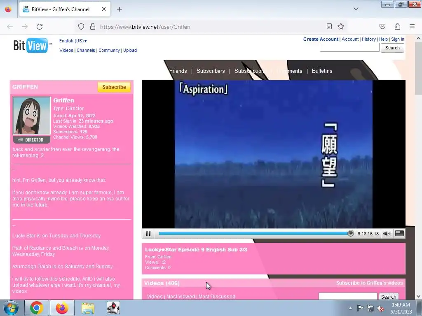Viewport: 422px width, 316px height.
Task: List all tabs dropdown arrow
Action: (356, 9)
